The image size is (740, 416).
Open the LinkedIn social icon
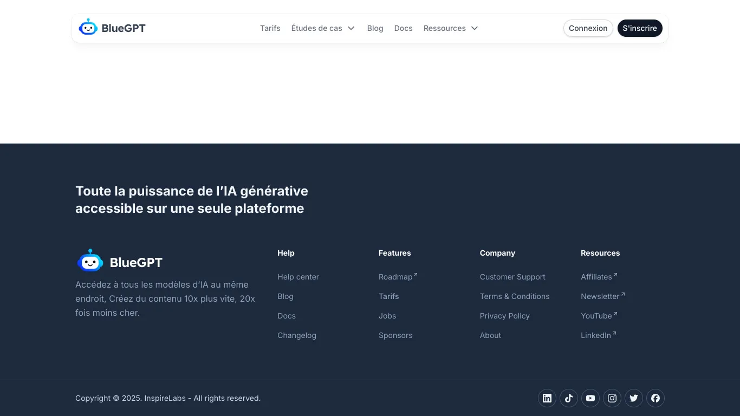pyautogui.click(x=547, y=398)
